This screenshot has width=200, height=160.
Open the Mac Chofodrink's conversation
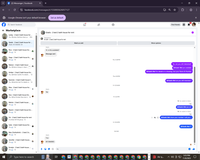click(18, 134)
